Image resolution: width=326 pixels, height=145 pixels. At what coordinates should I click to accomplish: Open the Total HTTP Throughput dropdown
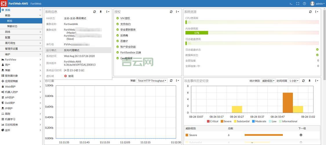(152, 81)
